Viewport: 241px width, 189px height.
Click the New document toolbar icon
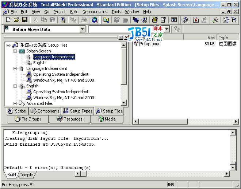[8, 20]
